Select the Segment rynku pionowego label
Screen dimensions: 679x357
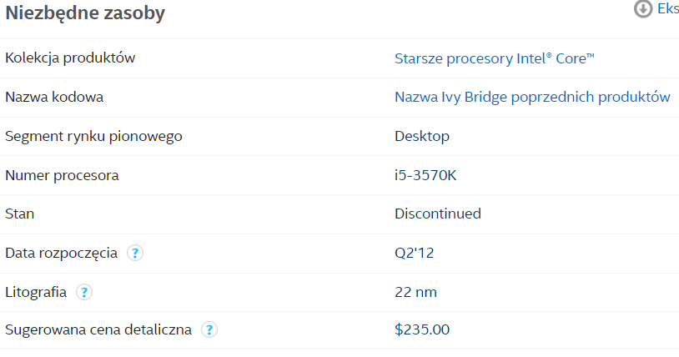coord(93,137)
